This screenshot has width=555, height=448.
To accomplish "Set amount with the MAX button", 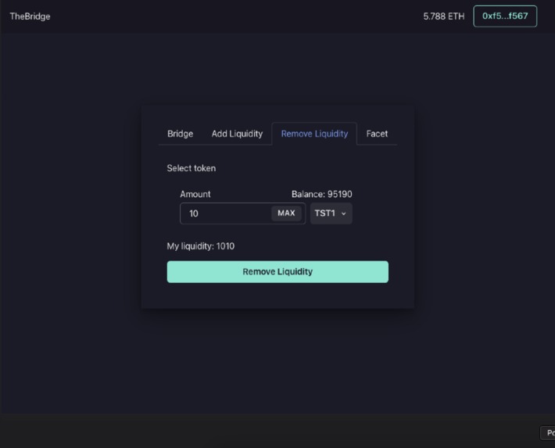I will point(286,213).
